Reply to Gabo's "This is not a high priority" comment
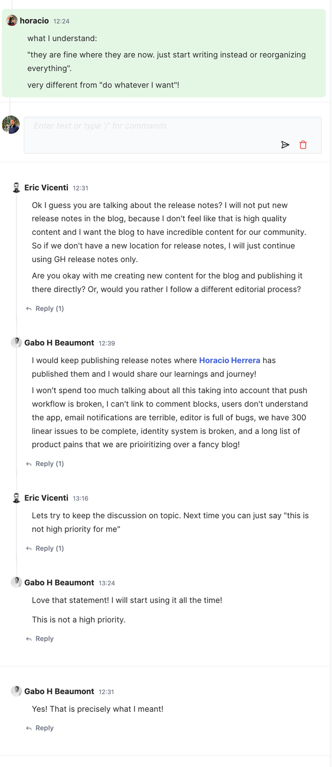The width and height of the screenshot is (332, 767). (x=40, y=639)
